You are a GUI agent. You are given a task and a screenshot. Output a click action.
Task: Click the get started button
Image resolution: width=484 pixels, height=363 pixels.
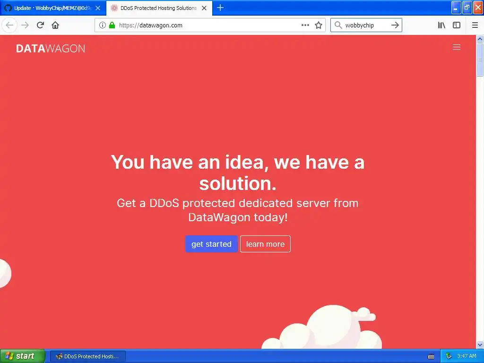(211, 244)
